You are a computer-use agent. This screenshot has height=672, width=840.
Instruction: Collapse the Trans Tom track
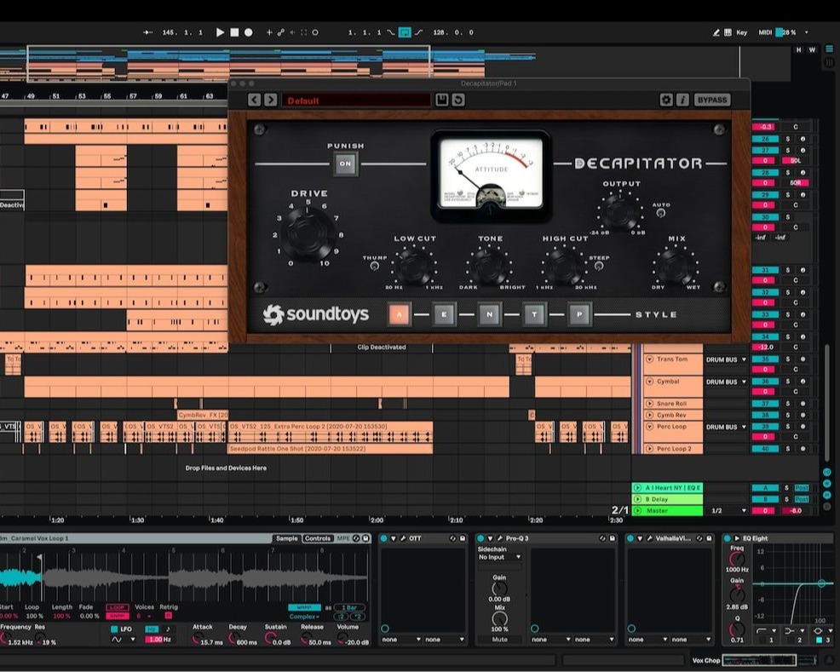pyautogui.click(x=649, y=359)
